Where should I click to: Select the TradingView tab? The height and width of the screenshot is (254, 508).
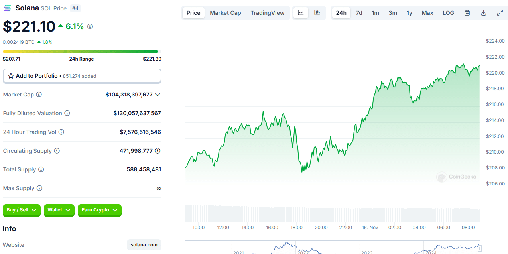tap(268, 13)
